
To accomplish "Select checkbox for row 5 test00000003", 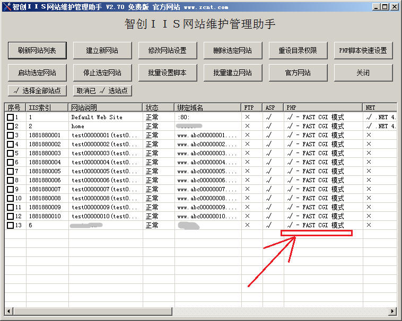I will pos(10,153).
